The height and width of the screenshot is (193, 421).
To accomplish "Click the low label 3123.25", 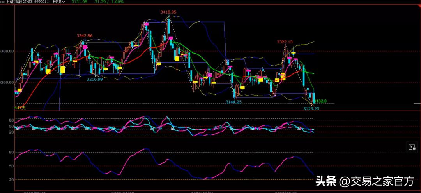I will coord(311,108).
